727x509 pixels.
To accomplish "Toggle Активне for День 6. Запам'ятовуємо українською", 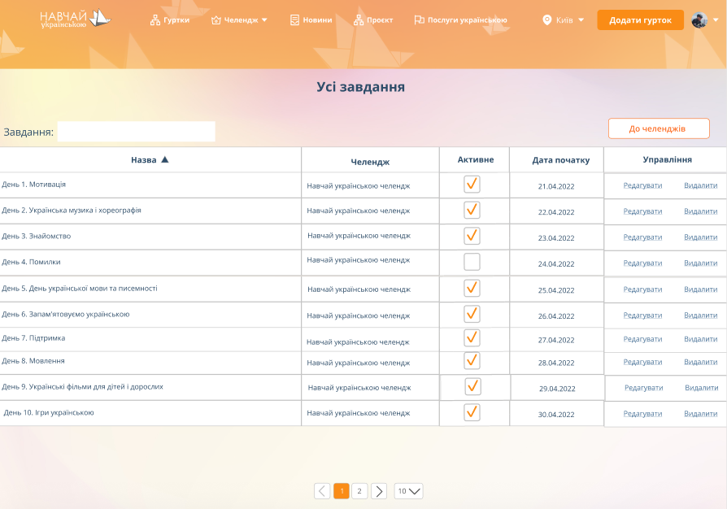I will pos(472,314).
